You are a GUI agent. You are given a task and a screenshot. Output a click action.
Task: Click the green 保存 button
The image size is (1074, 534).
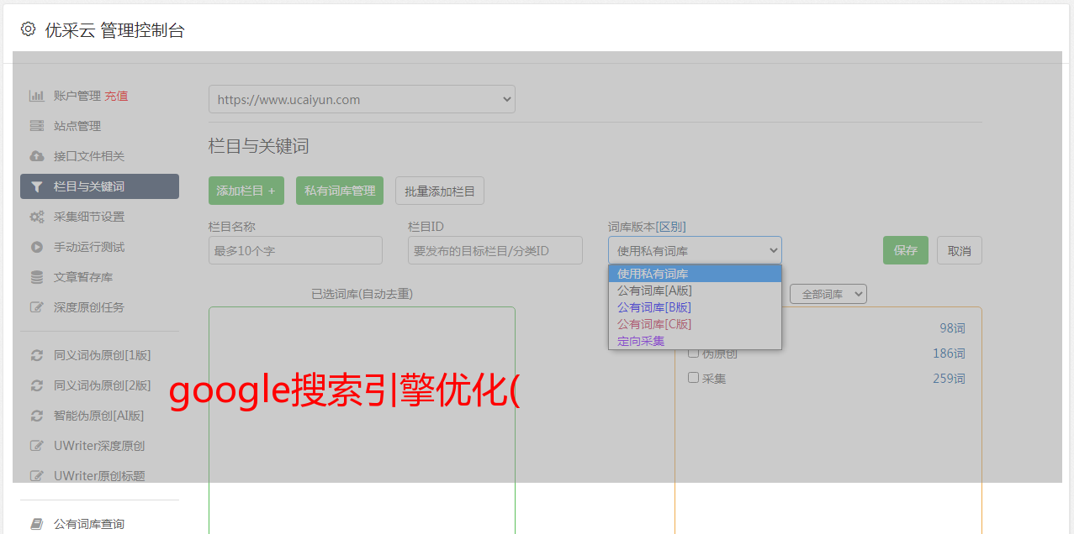(x=906, y=250)
